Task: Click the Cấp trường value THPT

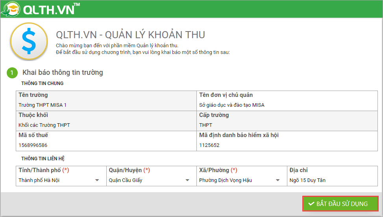Action: [205, 125]
